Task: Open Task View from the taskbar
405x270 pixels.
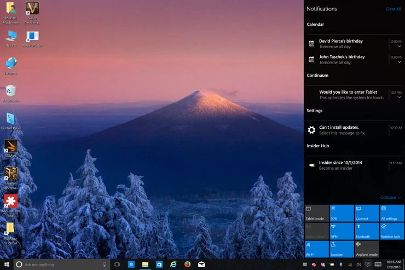Action: tap(117, 265)
